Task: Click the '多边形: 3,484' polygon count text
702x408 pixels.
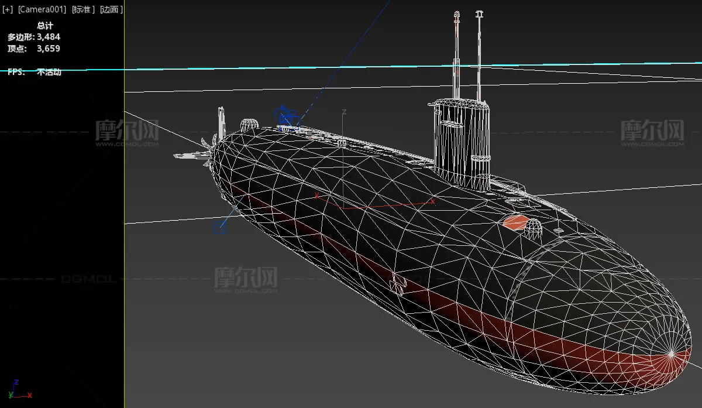Action: (x=34, y=37)
